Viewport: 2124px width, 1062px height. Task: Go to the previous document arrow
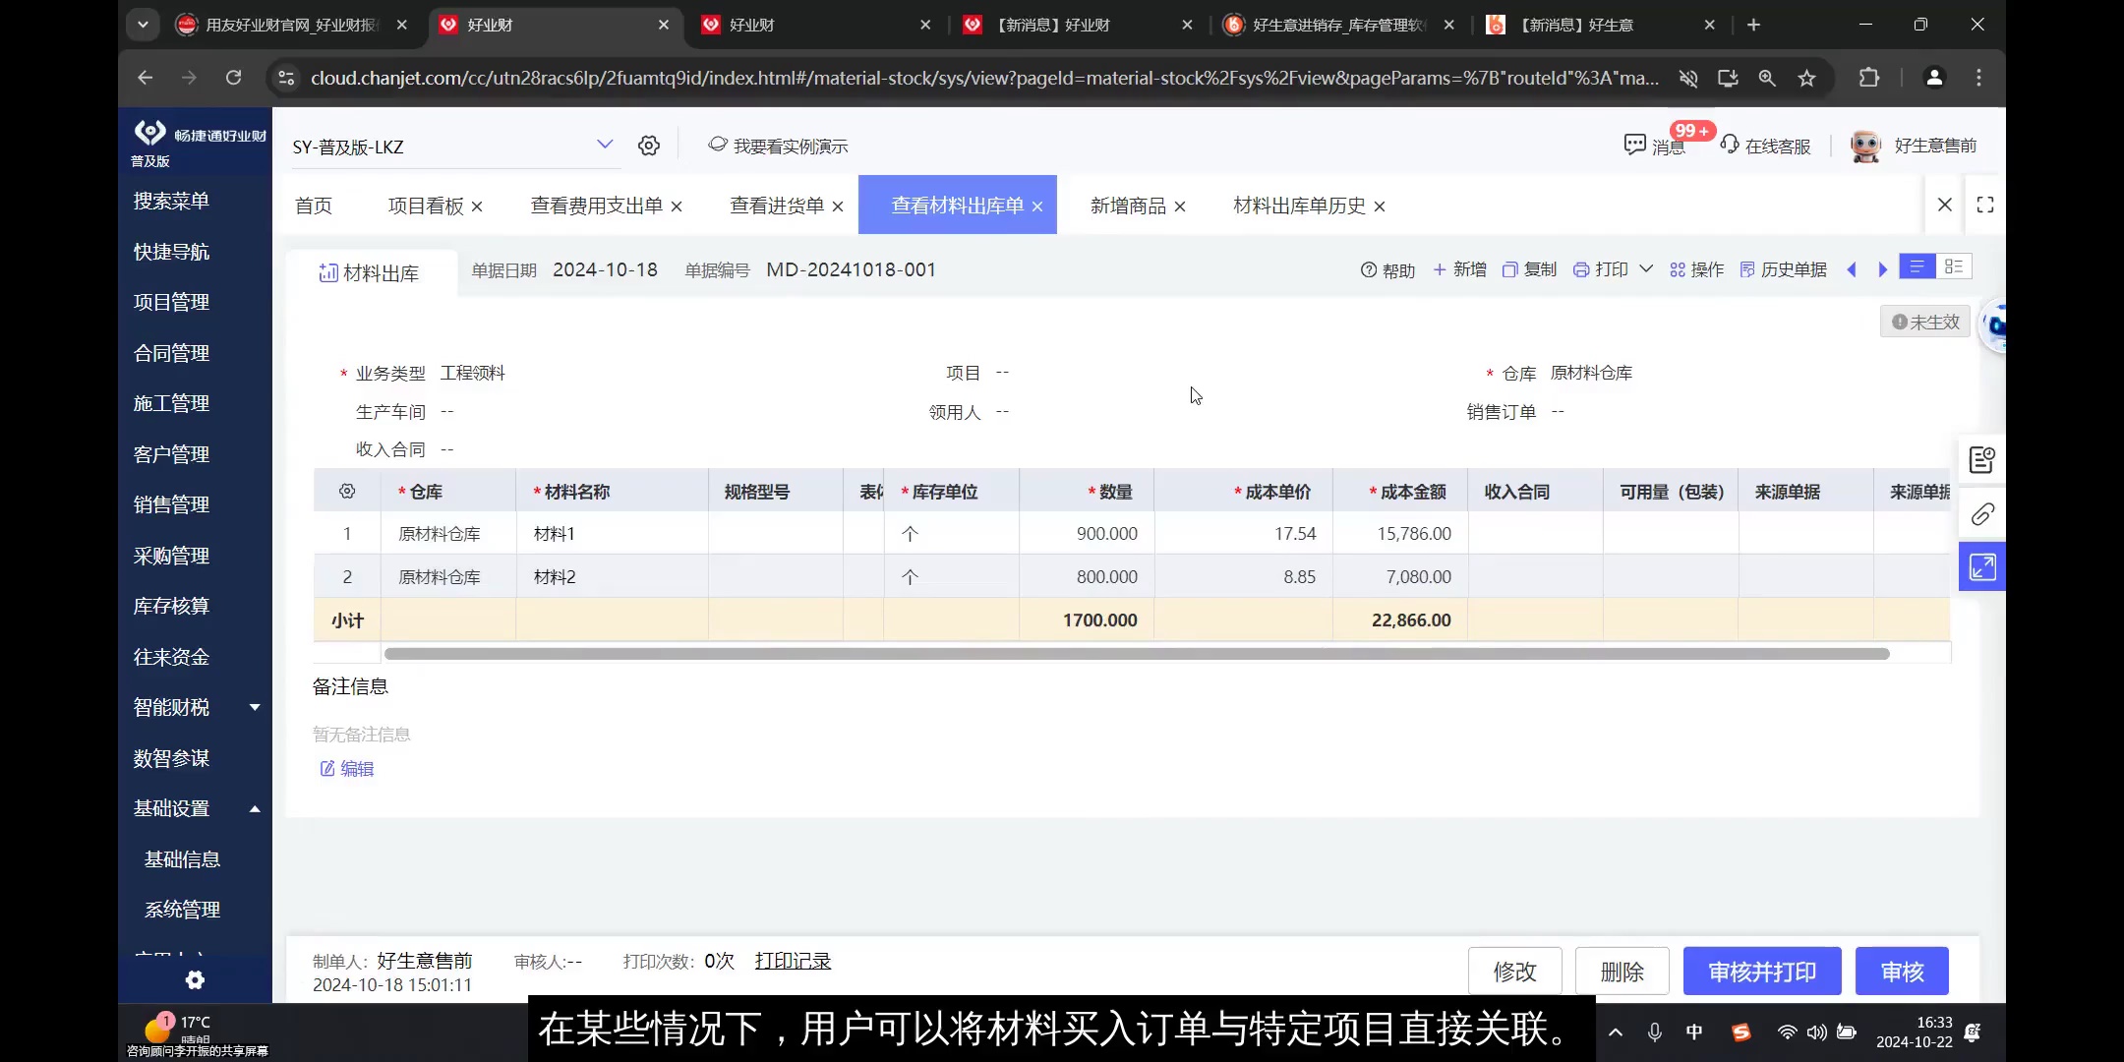(x=1852, y=269)
